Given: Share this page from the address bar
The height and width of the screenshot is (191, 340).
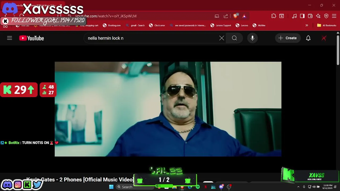Looking at the screenshot, I should 226,16.
